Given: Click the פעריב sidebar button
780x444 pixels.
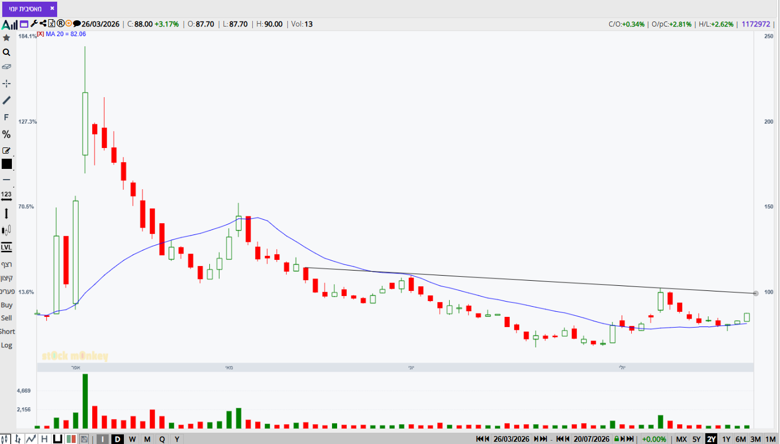Looking at the screenshot, I should [6, 291].
